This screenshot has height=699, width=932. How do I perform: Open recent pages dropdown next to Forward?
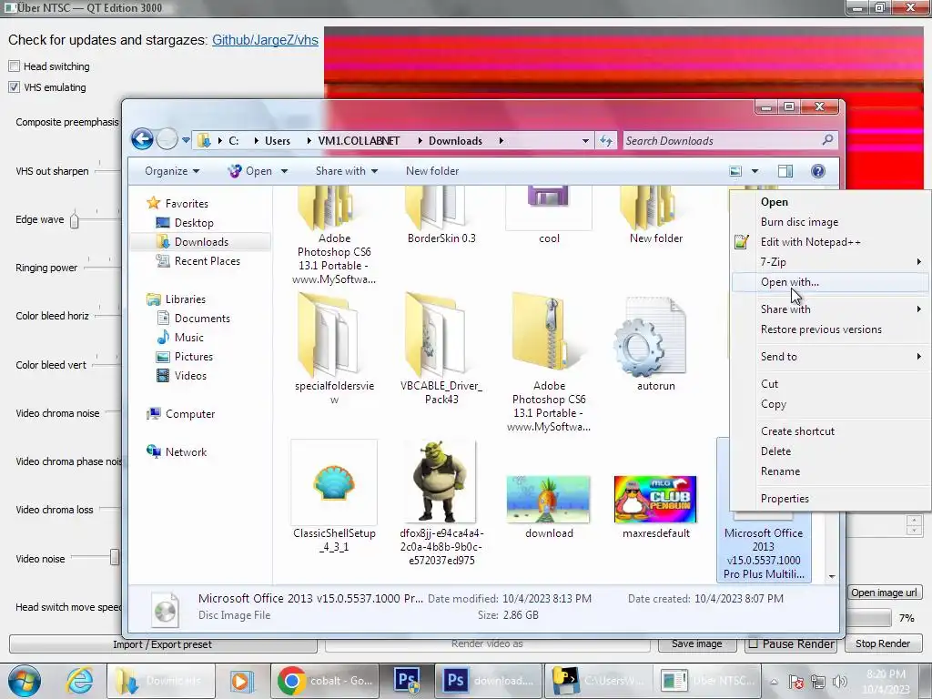(x=186, y=140)
